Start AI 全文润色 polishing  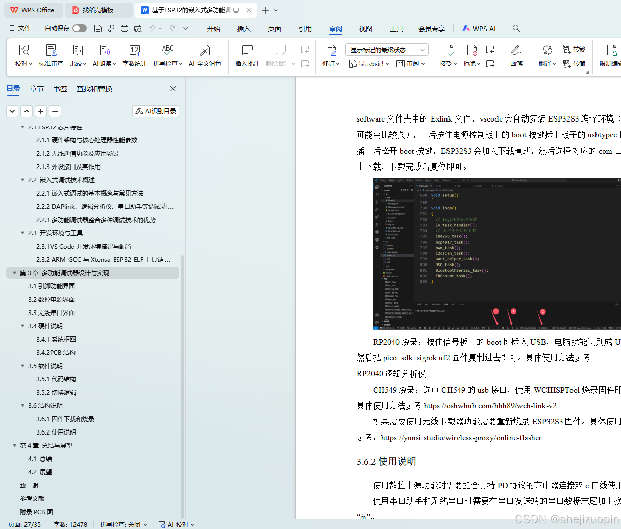[205, 55]
